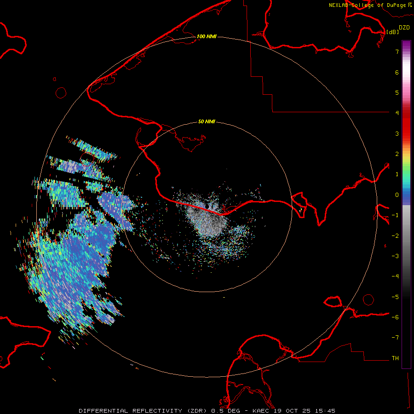The width and height of the screenshot is (414, 414).
Task: Click the value 0 on the color scale
Action: pos(397,195)
